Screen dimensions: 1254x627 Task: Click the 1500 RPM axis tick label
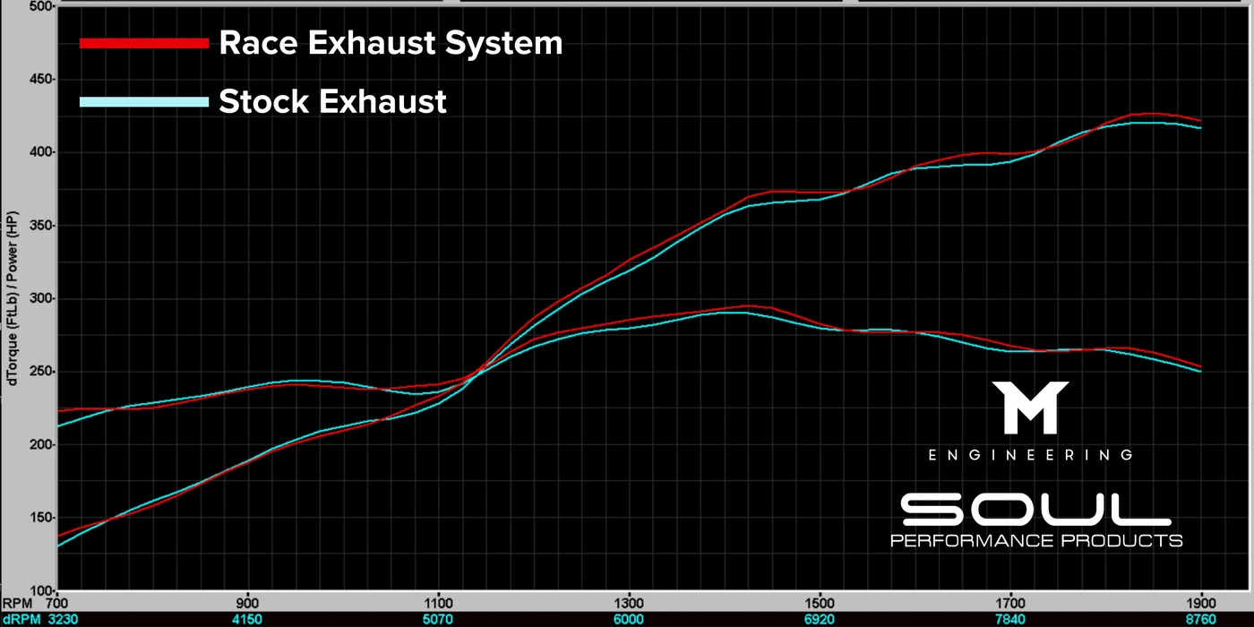(820, 602)
